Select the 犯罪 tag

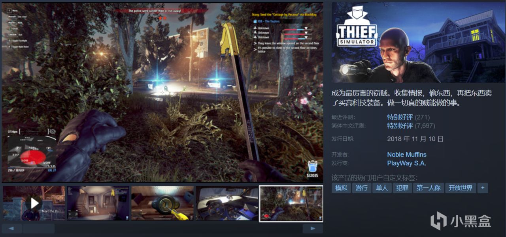pos(402,188)
